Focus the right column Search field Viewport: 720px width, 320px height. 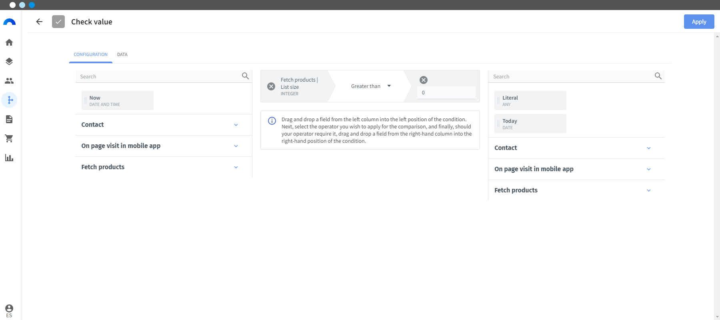pos(571,76)
